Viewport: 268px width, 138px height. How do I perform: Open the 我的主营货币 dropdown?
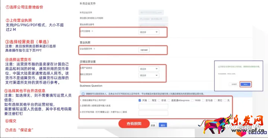[x=149, y=75]
